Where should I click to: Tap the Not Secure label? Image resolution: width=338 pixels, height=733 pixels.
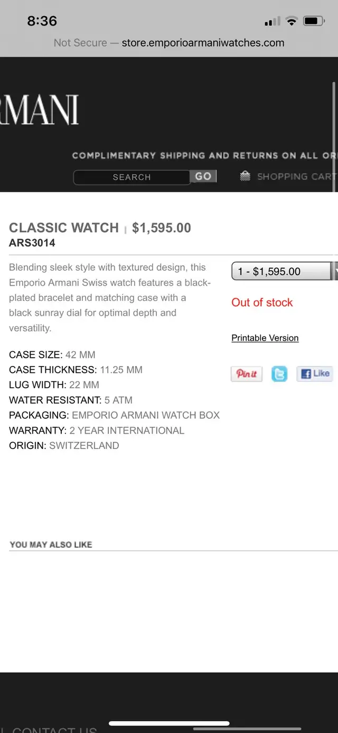point(80,43)
